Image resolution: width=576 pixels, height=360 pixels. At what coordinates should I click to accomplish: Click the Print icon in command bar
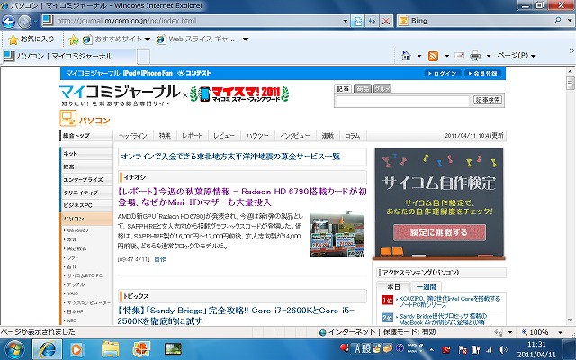coord(475,56)
